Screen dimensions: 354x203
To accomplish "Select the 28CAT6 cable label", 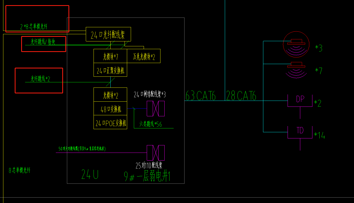I will (241, 96).
